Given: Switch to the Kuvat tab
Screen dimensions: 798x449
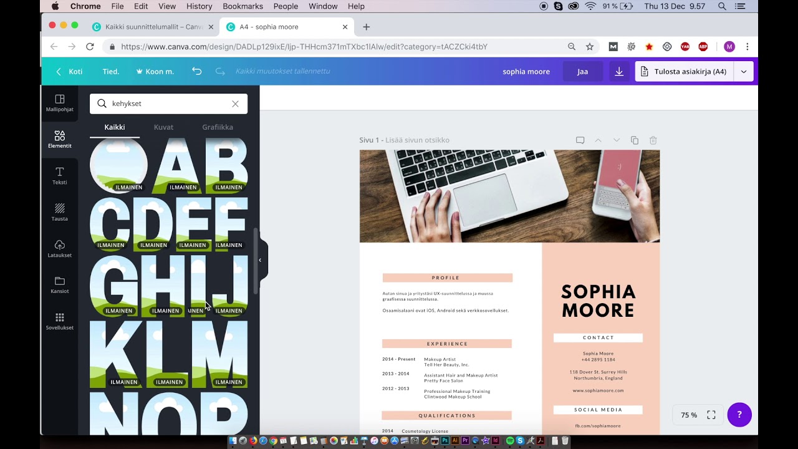Looking at the screenshot, I should tap(163, 127).
